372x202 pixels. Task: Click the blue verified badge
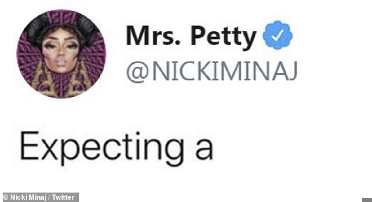click(277, 36)
